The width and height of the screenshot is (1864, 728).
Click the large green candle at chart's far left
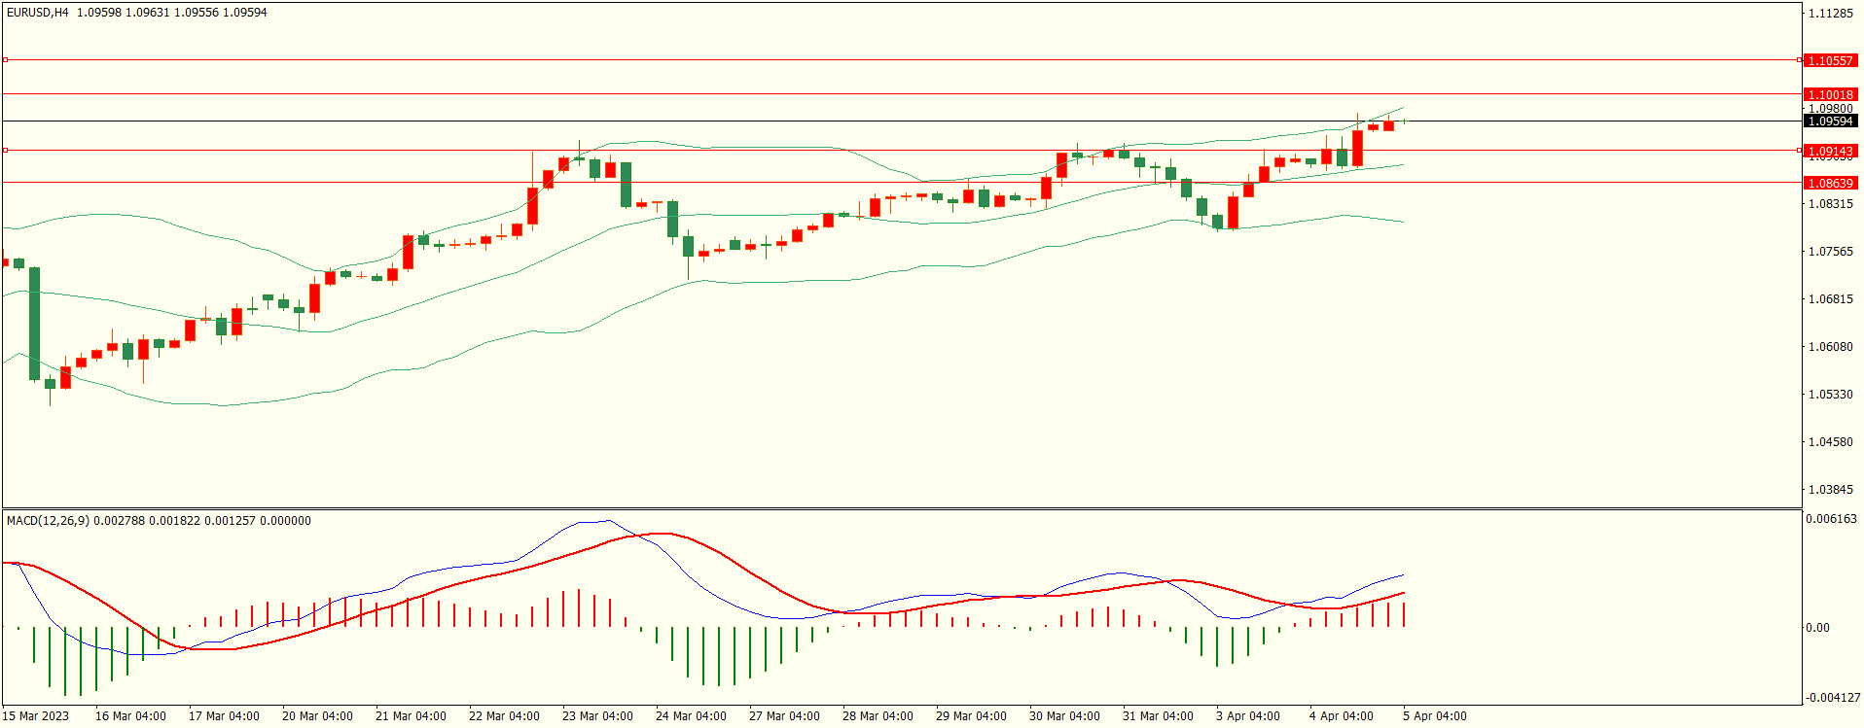[x=35, y=323]
